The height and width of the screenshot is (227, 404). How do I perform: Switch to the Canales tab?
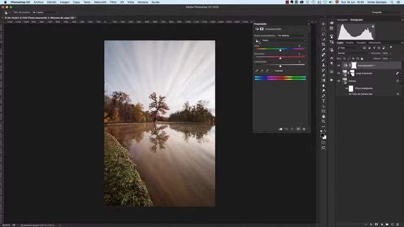click(x=350, y=43)
